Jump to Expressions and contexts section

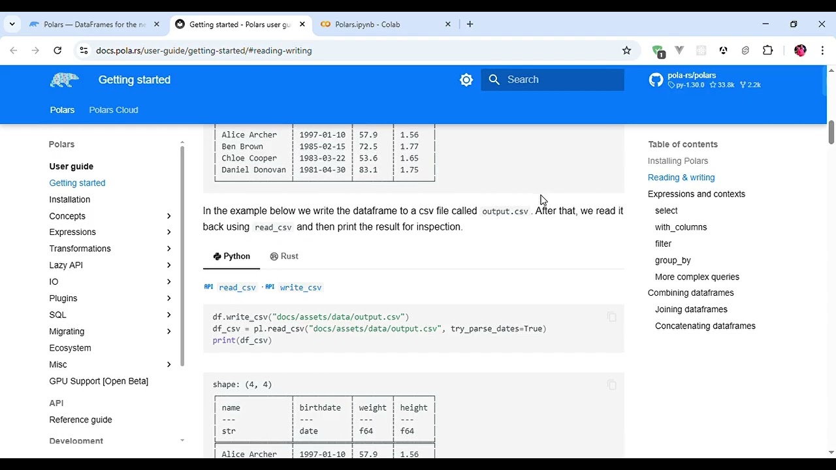[x=696, y=194]
